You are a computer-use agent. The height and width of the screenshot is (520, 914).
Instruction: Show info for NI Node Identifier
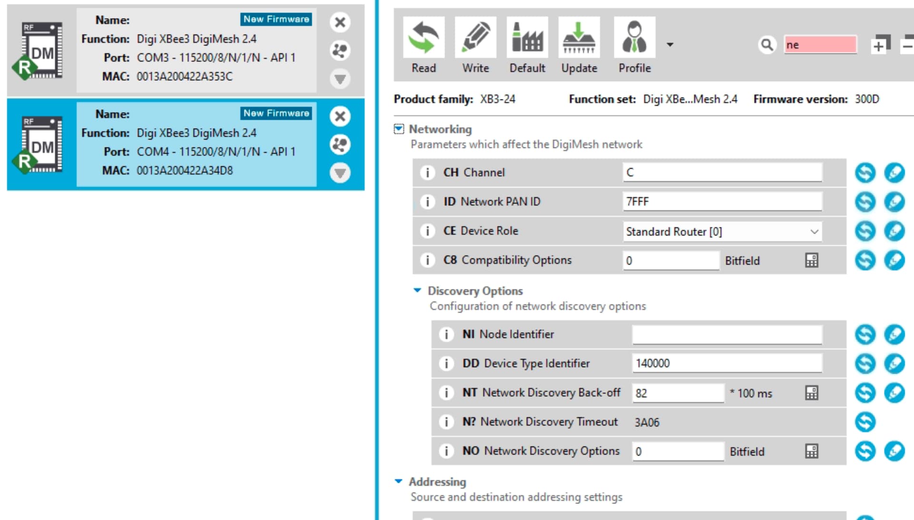pos(446,334)
